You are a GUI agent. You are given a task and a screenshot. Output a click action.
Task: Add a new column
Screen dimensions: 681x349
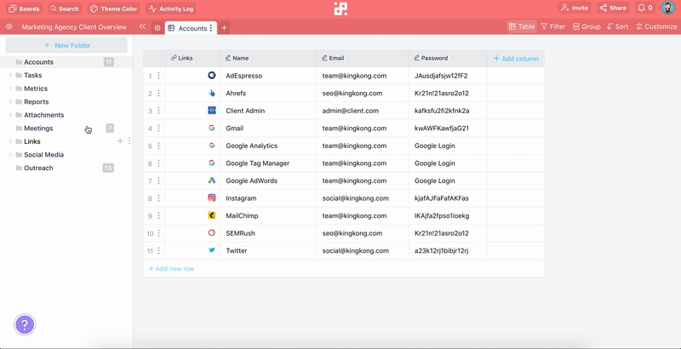point(516,59)
